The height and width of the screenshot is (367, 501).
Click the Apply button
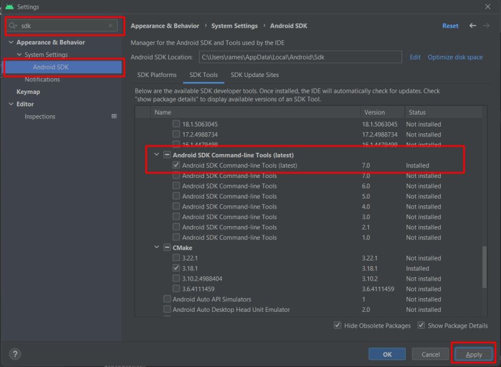coord(473,354)
